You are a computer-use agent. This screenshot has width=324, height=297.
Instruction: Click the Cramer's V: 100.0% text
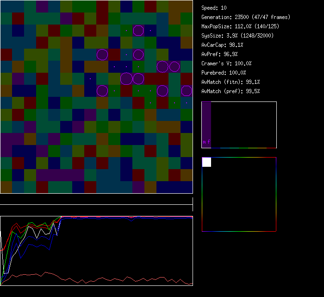226,63
